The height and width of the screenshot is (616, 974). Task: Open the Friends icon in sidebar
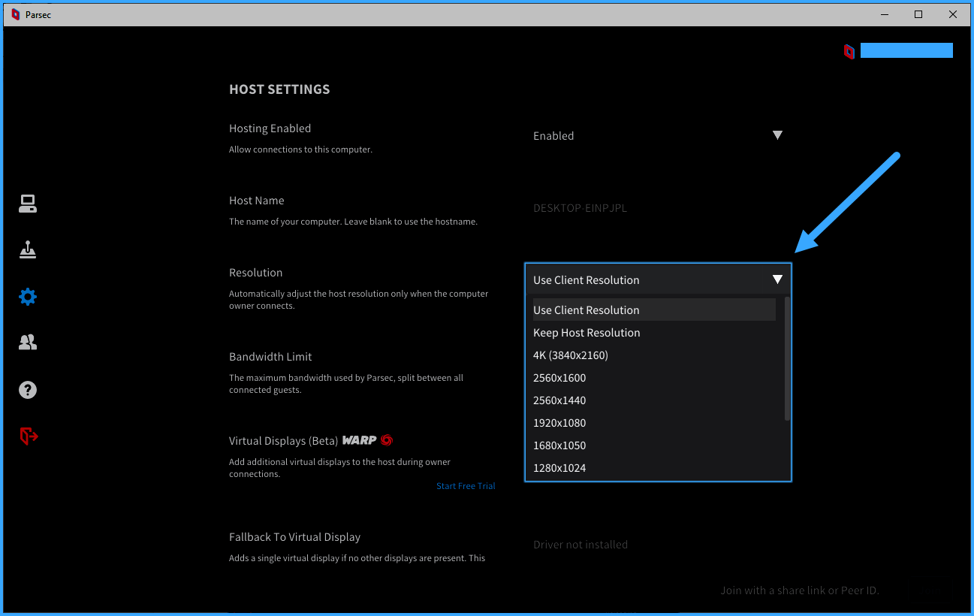[28, 343]
